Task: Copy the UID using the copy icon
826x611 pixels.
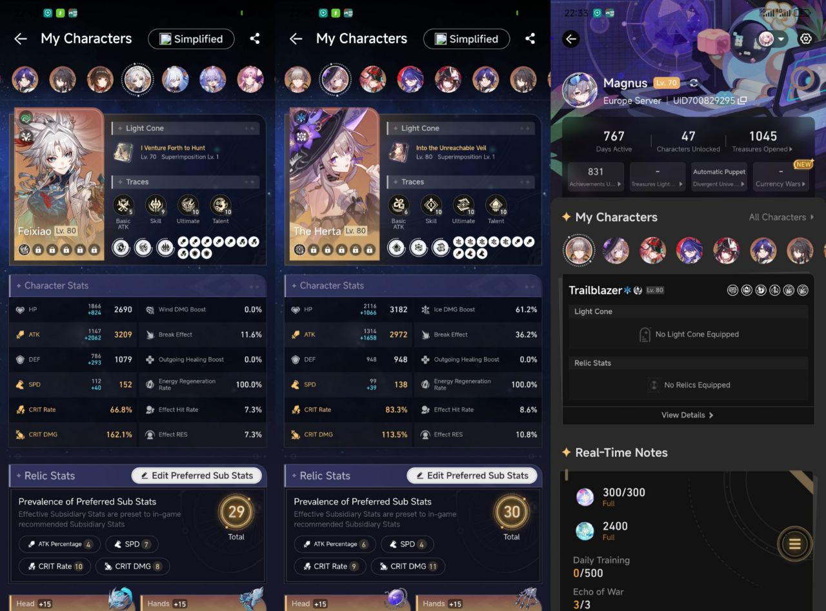Action: (x=742, y=101)
